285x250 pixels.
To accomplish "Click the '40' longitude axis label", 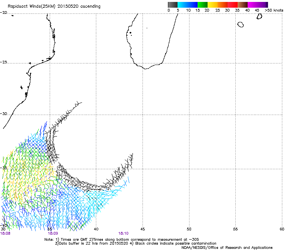I will [x=96, y=229].
